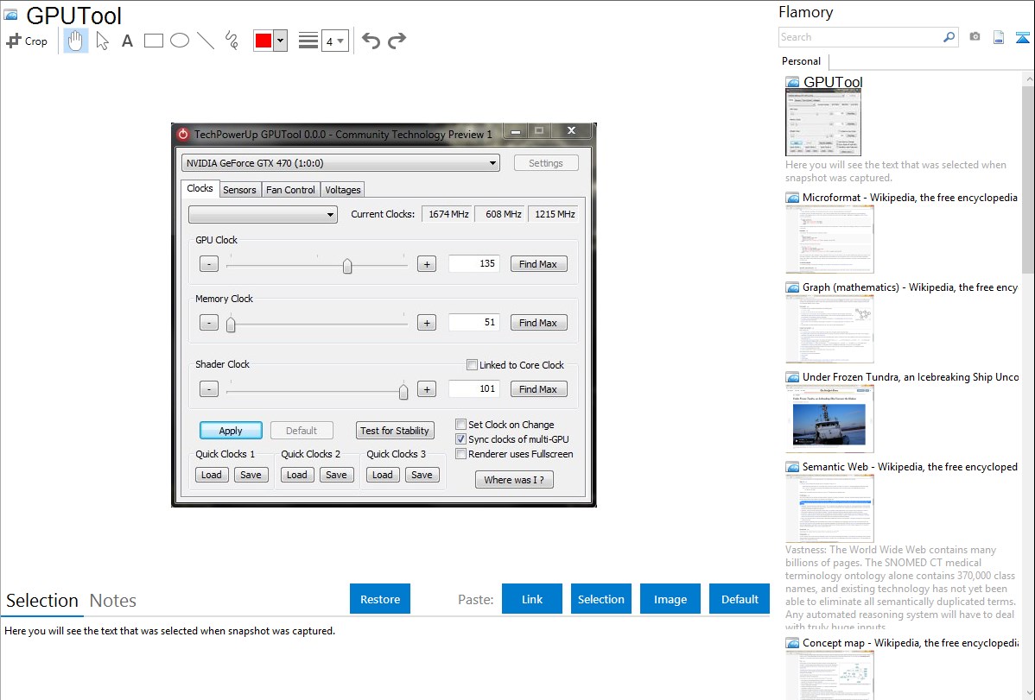Image resolution: width=1035 pixels, height=700 pixels.
Task: Pick the ellipse shape tool
Action: (x=179, y=41)
